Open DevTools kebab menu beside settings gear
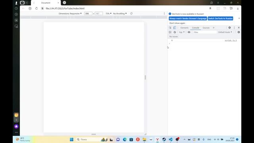The image size is (254, 143). (x=234, y=28)
